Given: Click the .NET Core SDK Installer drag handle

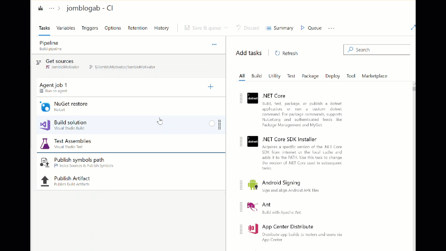Looking at the screenshot, I should click(241, 142).
